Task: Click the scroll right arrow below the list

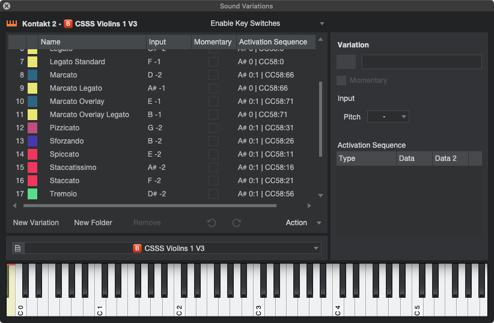Action: pyautogui.click(x=310, y=205)
